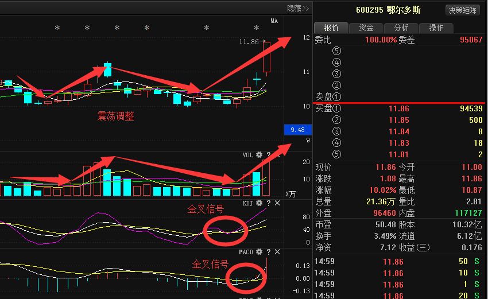Click the 委比 100.00% value

pyautogui.click(x=381, y=40)
